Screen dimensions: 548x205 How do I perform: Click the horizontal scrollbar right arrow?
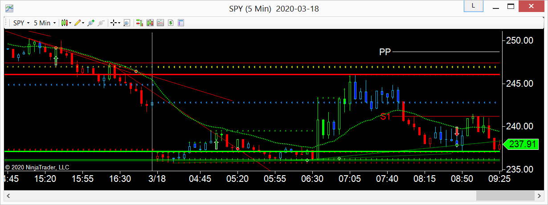click(540, 196)
